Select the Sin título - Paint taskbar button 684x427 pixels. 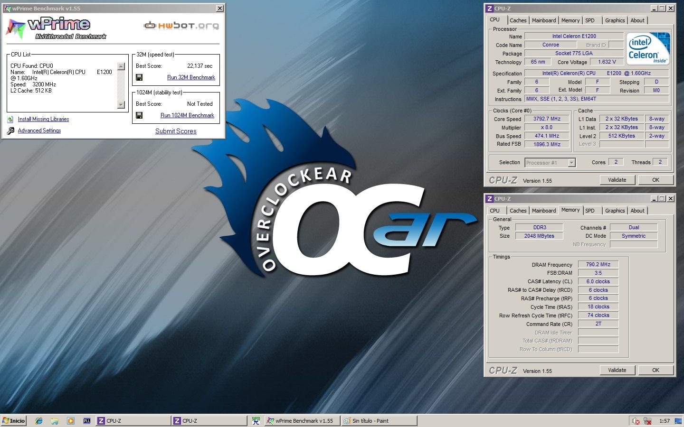tap(379, 421)
